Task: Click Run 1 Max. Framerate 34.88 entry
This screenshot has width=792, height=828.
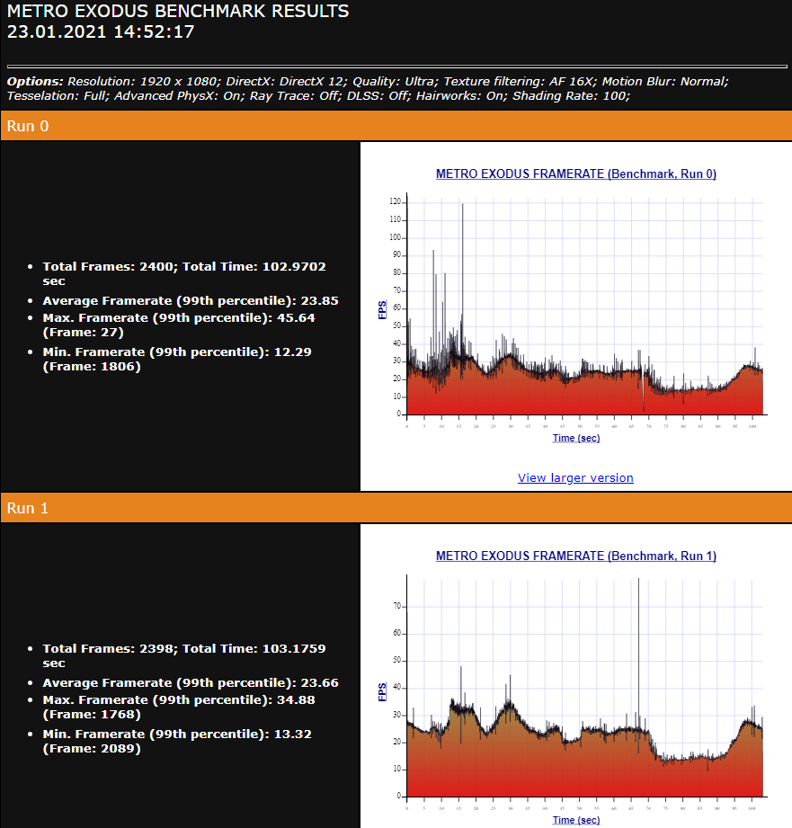Action: tap(179, 707)
